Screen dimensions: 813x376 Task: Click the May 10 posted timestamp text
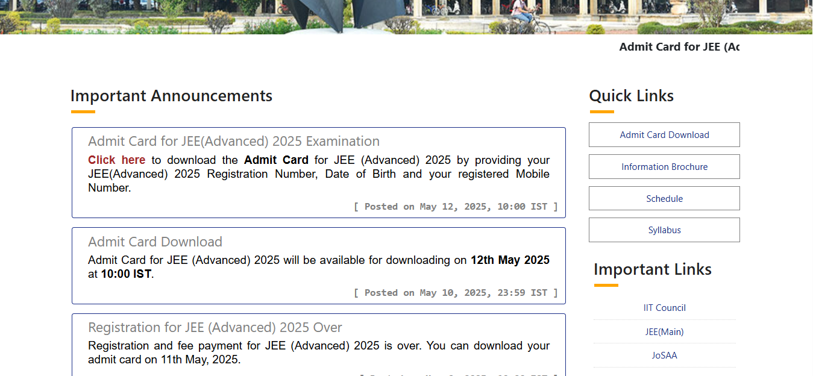(456, 292)
